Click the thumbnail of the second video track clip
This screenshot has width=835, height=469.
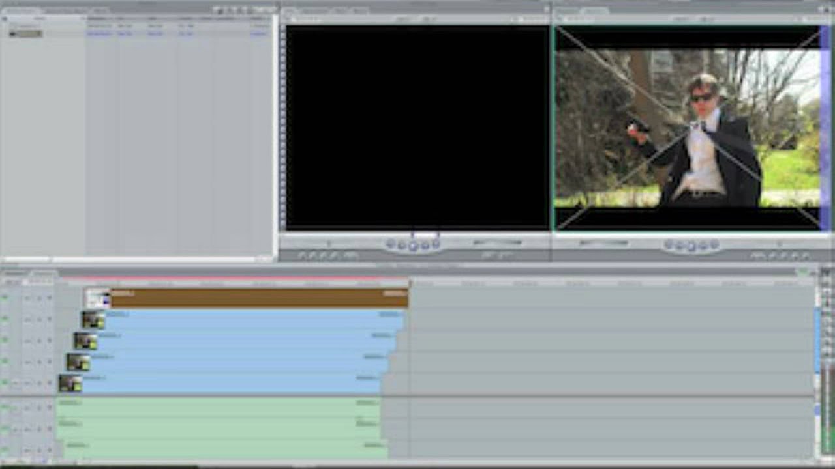click(x=93, y=320)
